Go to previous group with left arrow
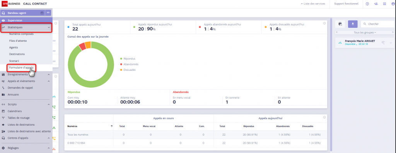The width and height of the screenshot is (396, 153). pos(336,32)
